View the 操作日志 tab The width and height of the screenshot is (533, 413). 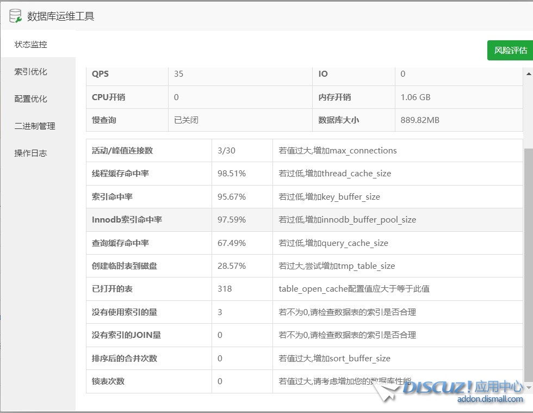31,153
